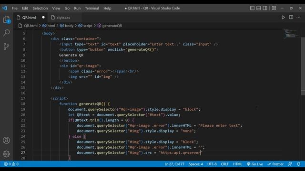This screenshot has width=305, height=171.
Task: Split the editor to the right
Action: click(x=291, y=17)
